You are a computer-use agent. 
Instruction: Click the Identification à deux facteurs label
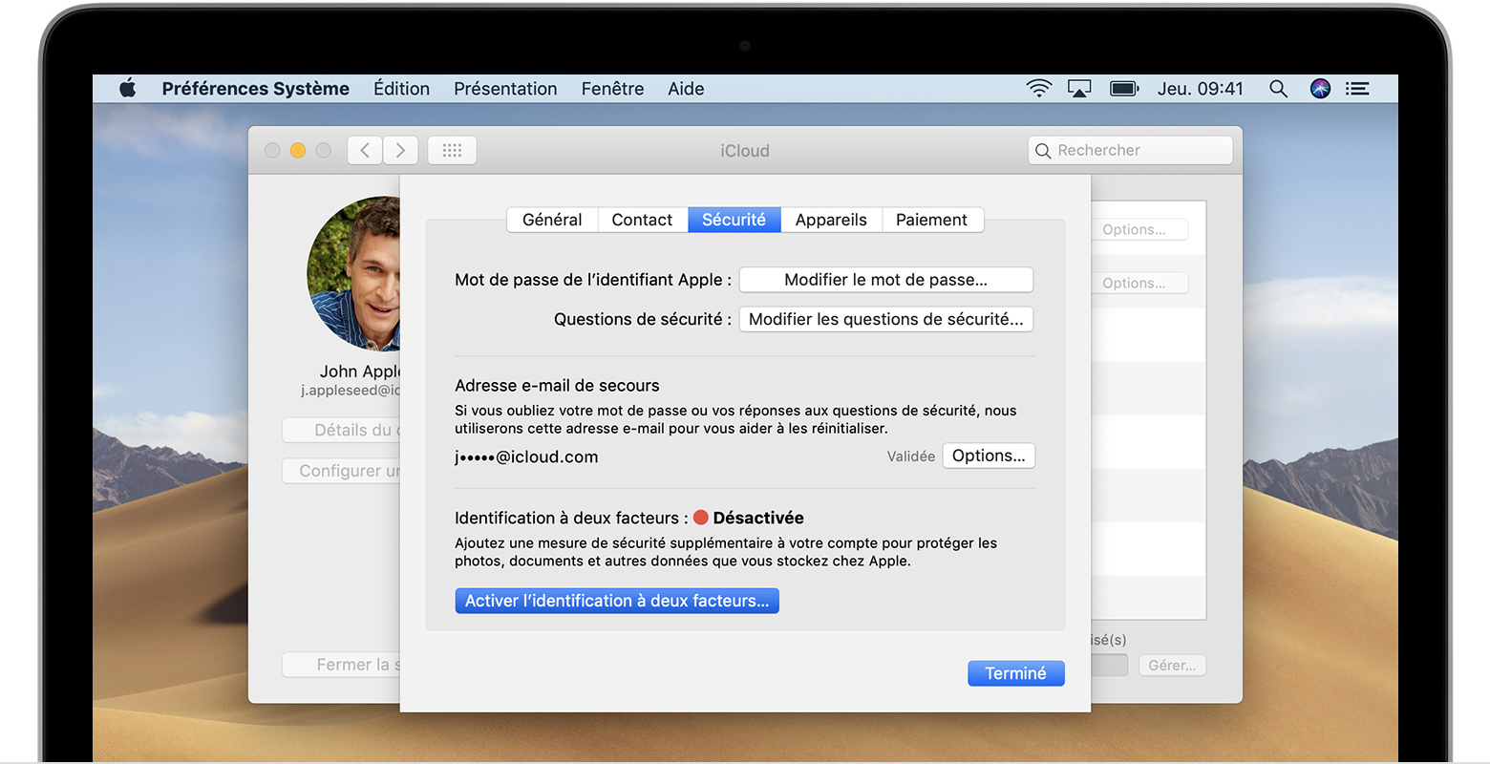(x=571, y=518)
